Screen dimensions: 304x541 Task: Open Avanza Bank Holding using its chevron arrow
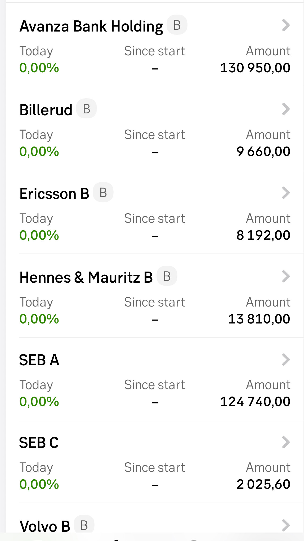(x=286, y=25)
